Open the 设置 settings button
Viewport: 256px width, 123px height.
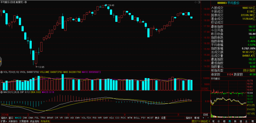[163, 118]
